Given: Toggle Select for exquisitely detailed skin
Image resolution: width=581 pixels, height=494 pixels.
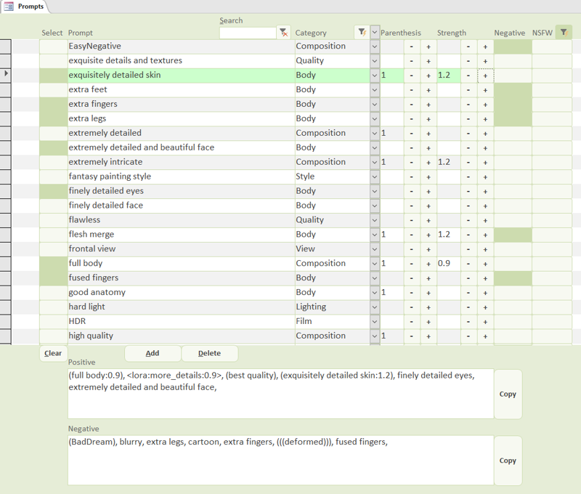Looking at the screenshot, I should pos(53,76).
